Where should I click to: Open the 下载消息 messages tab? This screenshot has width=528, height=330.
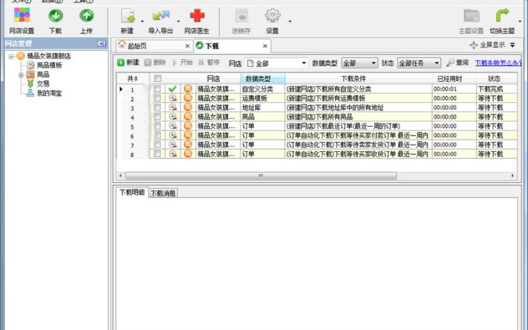[163, 193]
